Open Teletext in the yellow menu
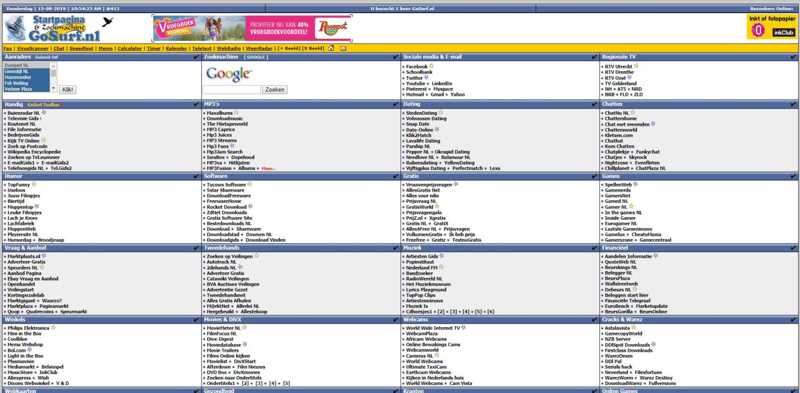Image resolution: width=800 pixels, height=393 pixels. (202, 48)
